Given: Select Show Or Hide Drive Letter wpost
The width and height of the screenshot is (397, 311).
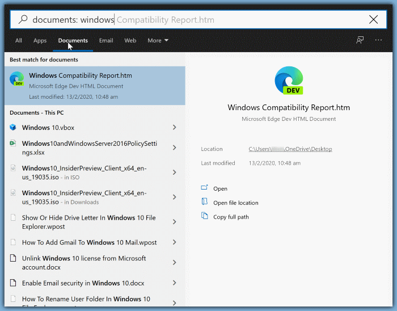Looking at the screenshot, I should pos(95,222).
